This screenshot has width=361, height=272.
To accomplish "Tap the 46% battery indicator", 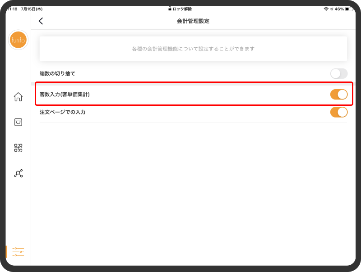I will [344, 9].
